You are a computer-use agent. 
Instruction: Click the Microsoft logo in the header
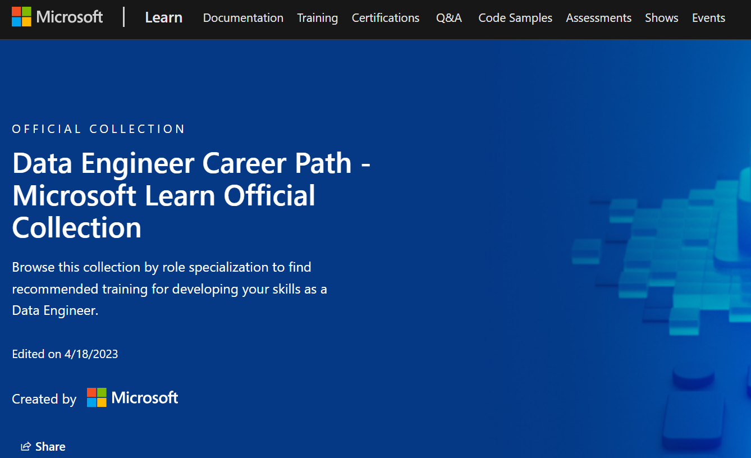(56, 17)
